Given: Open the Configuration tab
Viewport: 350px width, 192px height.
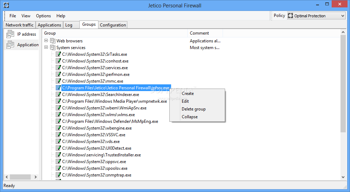Looking at the screenshot, I should 113,25.
